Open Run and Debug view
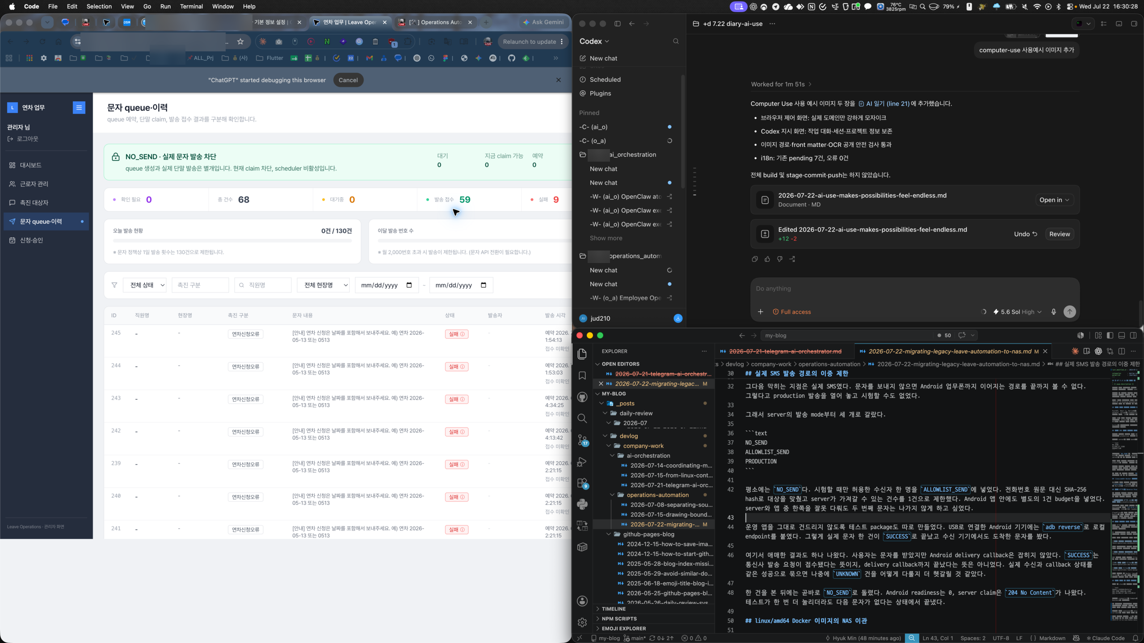 click(x=582, y=462)
